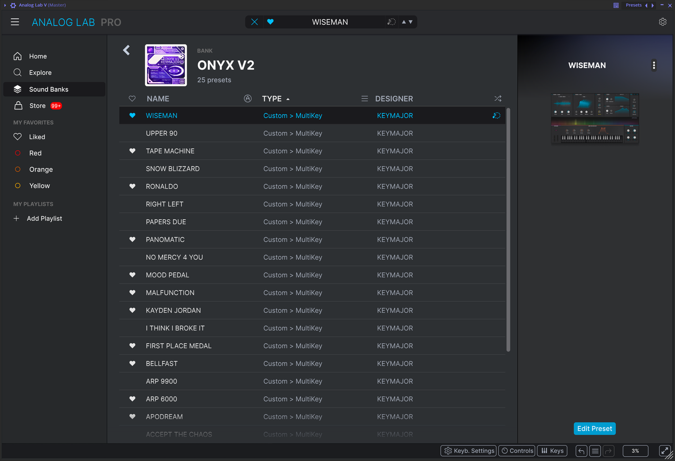Toggle like on APODREAM preset

(132, 417)
